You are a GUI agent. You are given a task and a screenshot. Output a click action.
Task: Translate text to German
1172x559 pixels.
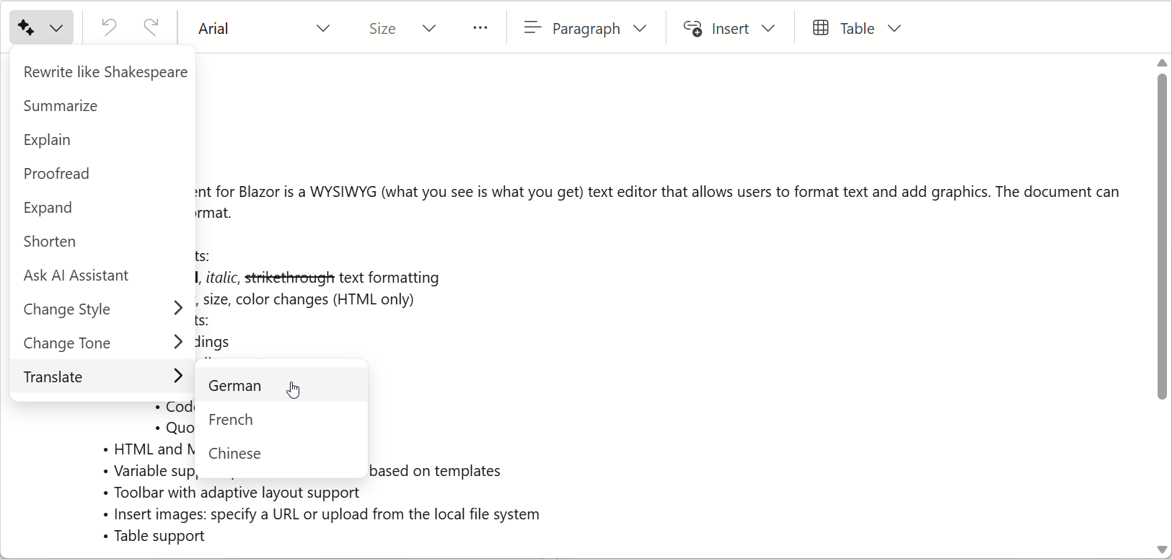coord(281,386)
